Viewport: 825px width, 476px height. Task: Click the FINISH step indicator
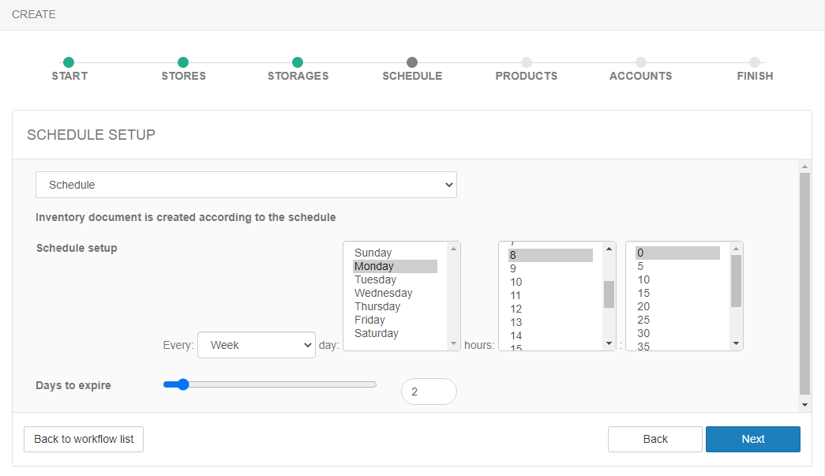755,62
